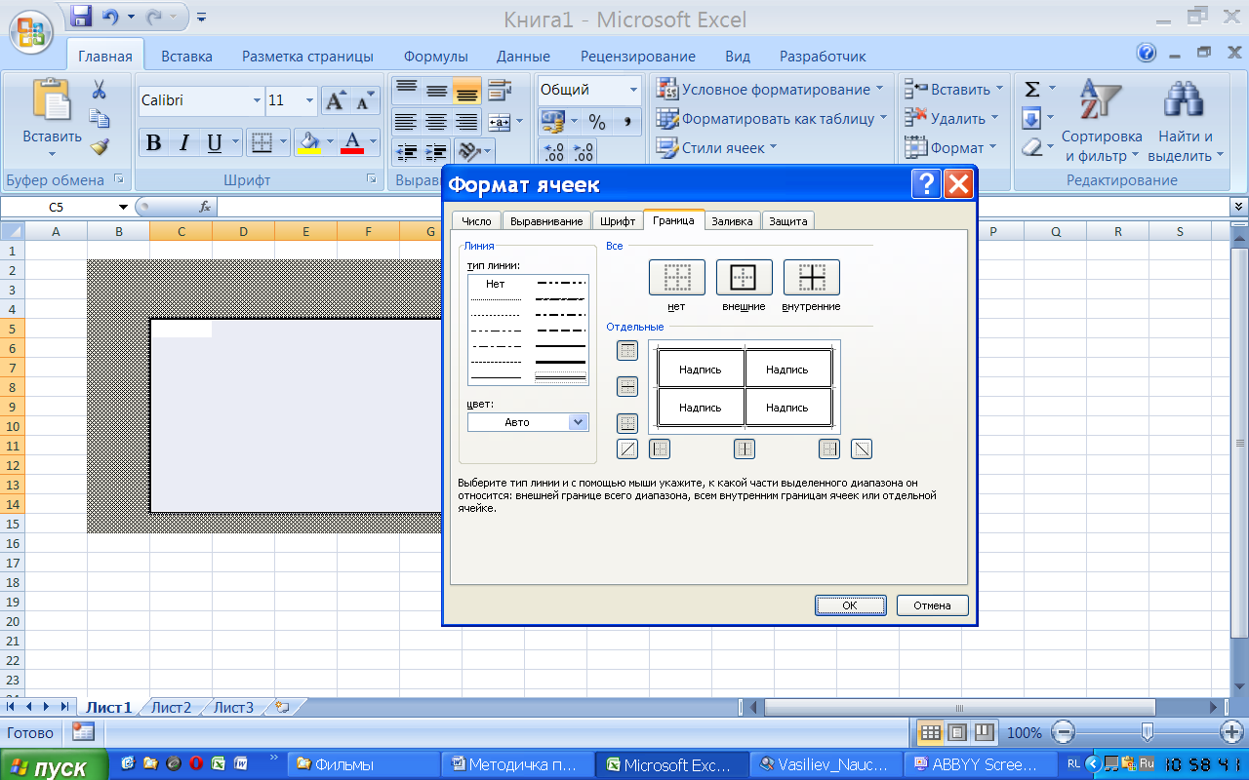Open the Выравнивание dialog tab
Image resolution: width=1249 pixels, height=780 pixels.
(x=547, y=221)
